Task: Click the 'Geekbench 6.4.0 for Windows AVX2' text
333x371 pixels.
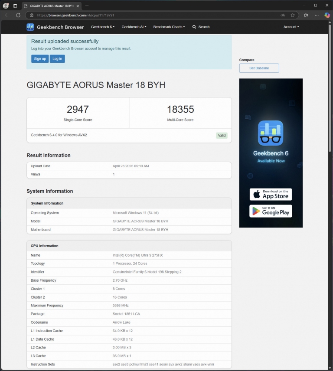Action: pos(59,135)
